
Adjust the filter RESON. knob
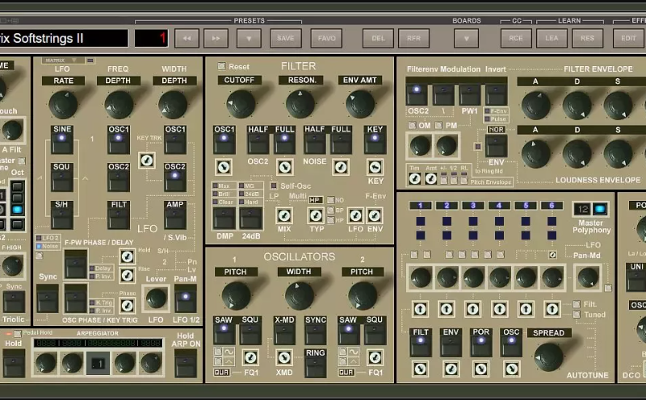pyautogui.click(x=300, y=105)
